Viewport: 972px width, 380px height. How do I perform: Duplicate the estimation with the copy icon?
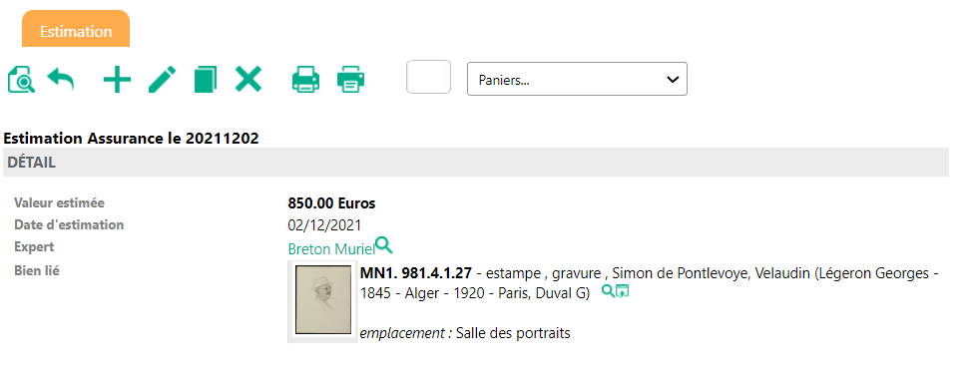(x=206, y=80)
